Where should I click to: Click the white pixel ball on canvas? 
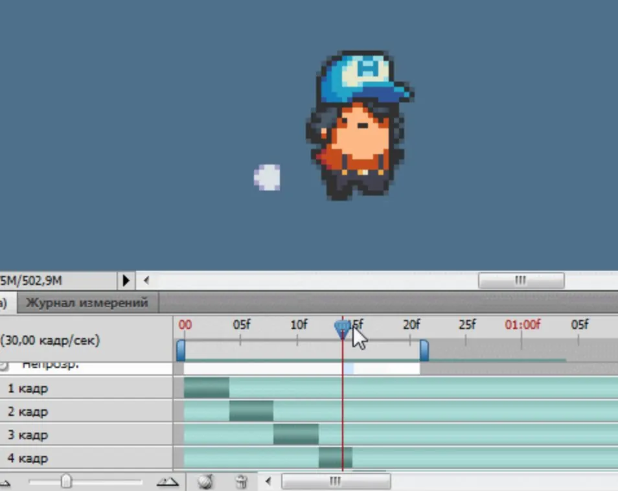point(268,177)
